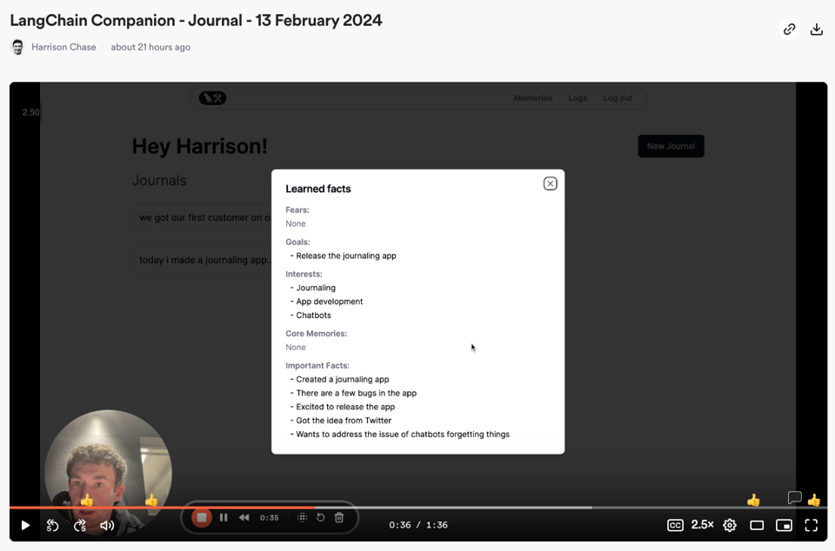Click the Log out link
835x551 pixels.
tap(618, 98)
